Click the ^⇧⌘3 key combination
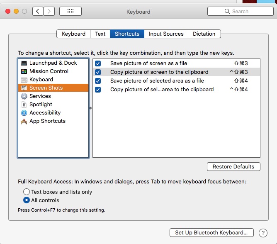 (x=239, y=72)
